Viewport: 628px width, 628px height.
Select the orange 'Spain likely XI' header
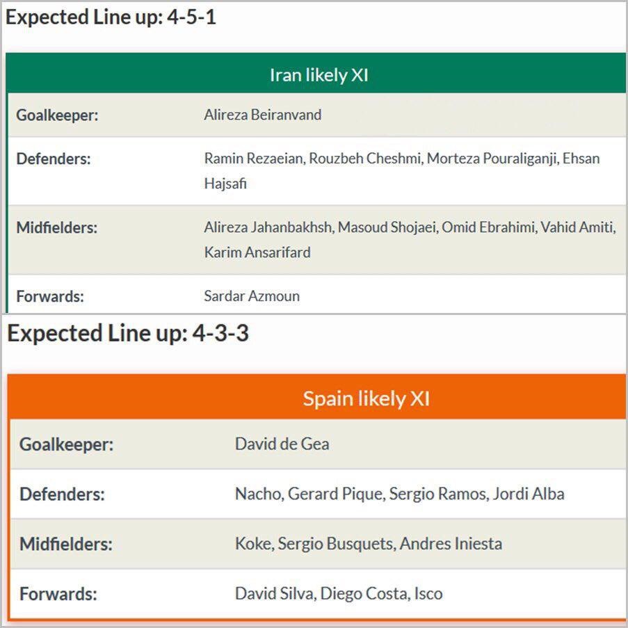(366, 398)
